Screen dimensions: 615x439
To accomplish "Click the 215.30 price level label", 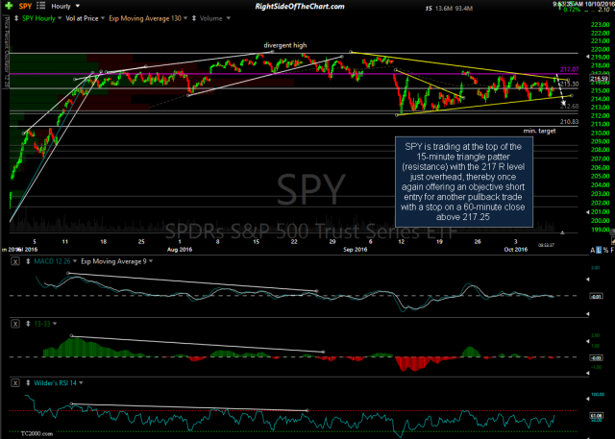I will coord(569,84).
